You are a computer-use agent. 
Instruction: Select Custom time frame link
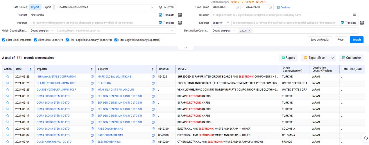click(283, 7)
